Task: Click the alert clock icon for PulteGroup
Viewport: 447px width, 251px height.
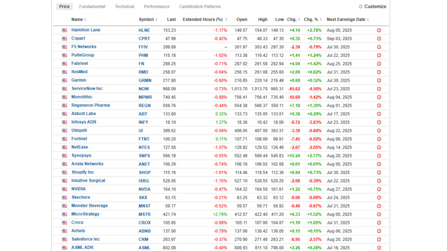Action: (379, 55)
